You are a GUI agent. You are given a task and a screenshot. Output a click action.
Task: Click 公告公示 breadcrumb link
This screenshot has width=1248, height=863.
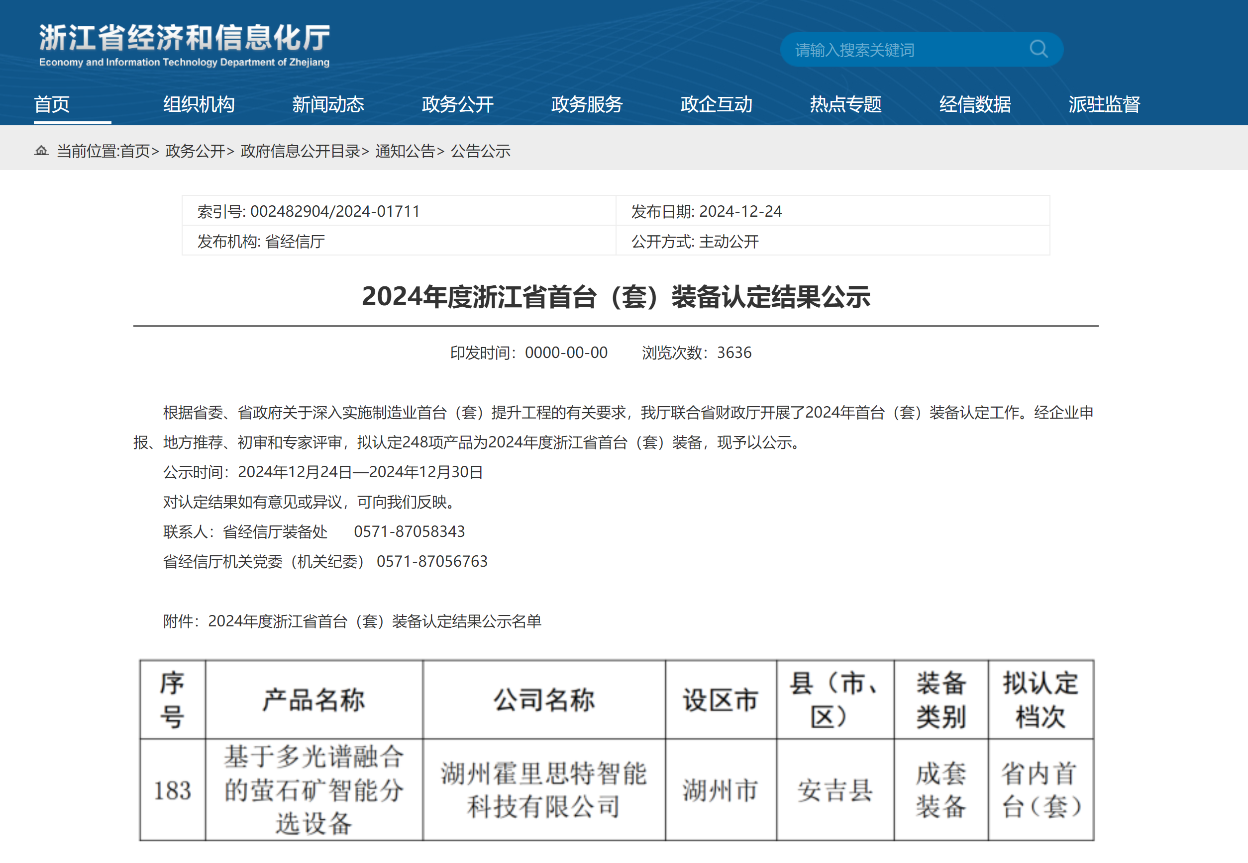click(x=481, y=151)
